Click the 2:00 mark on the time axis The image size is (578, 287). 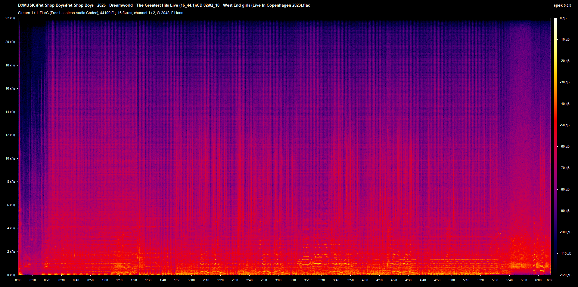pos(191,280)
